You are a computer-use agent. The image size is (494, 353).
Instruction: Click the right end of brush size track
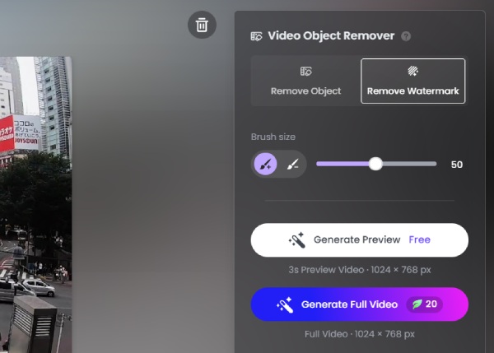pos(434,164)
